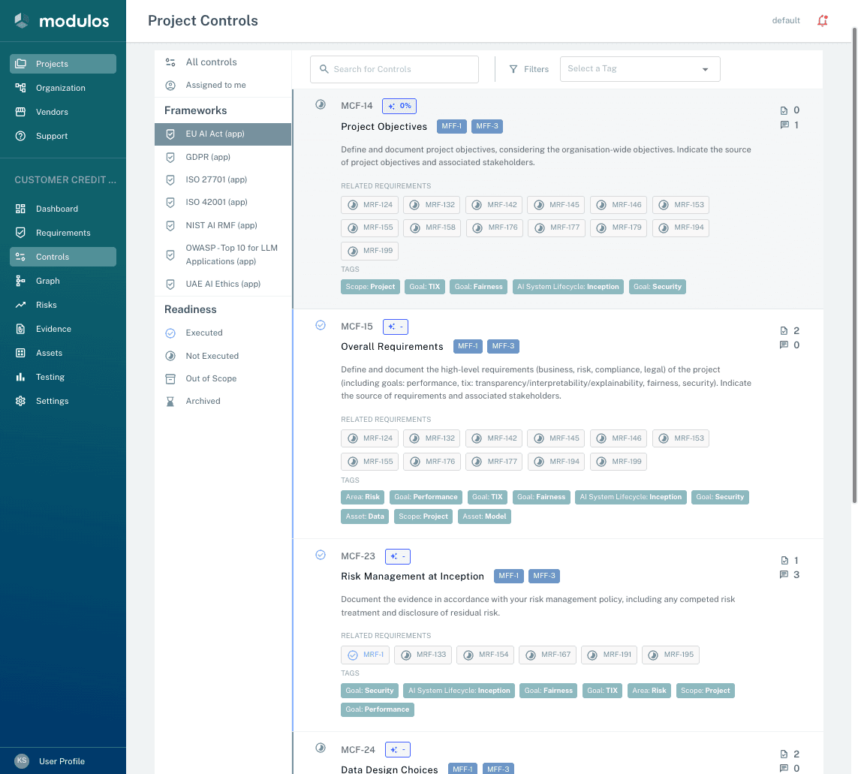858x774 pixels.
Task: Click the checked requirement icon on MRF-1 chip
Action: pyautogui.click(x=351, y=655)
